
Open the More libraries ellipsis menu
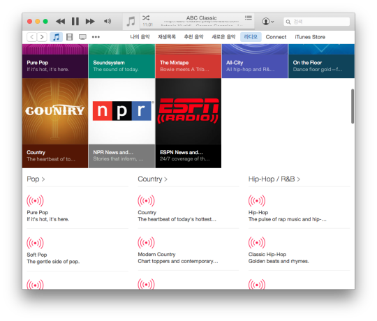coord(96,37)
